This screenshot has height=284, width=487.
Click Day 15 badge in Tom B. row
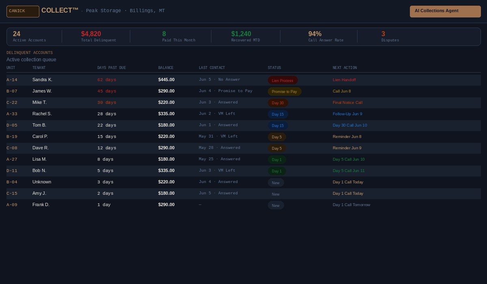(278, 126)
